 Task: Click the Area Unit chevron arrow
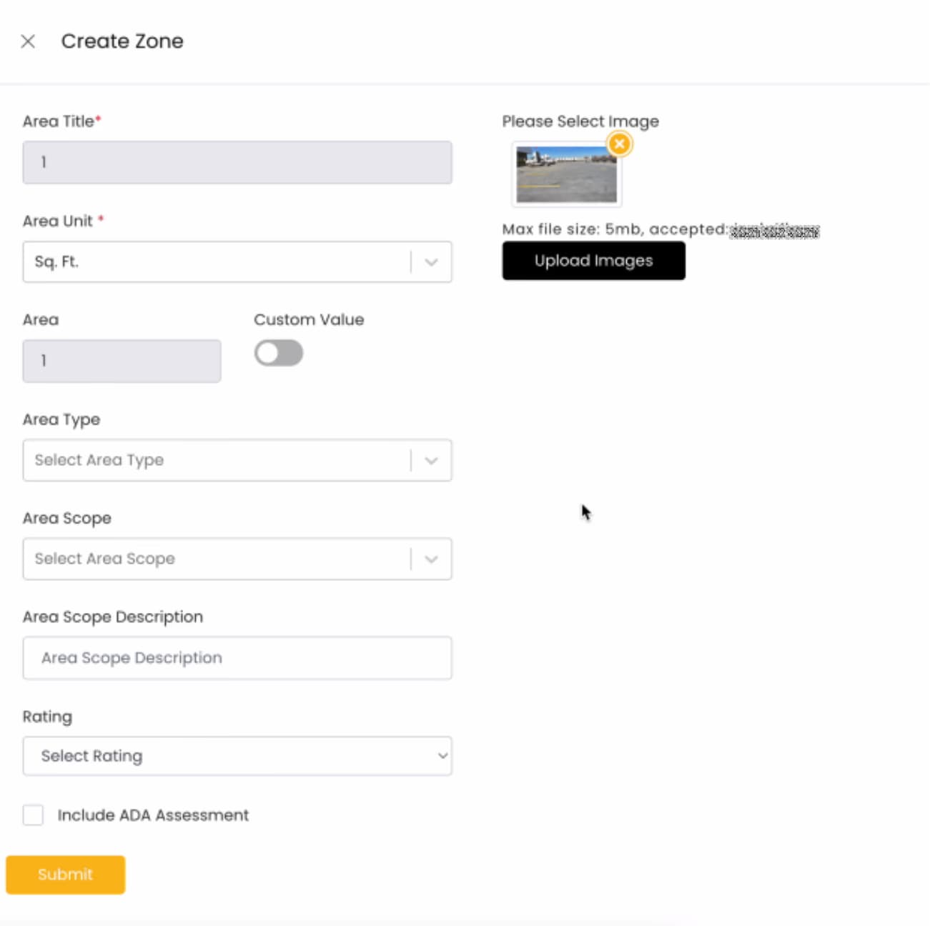pyautogui.click(x=431, y=262)
